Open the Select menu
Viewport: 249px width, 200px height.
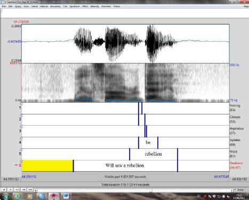click(x=35, y=6)
